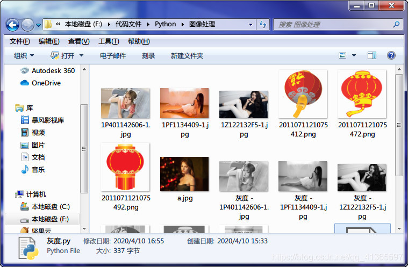Image resolution: width=408 pixels, height=267 pixels.
Task: Select 本地磁盘 (C:) drive
Action: pyautogui.click(x=45, y=207)
